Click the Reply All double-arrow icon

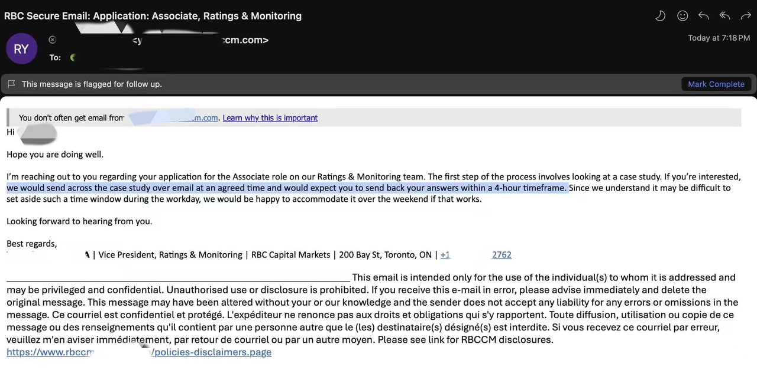pos(724,16)
